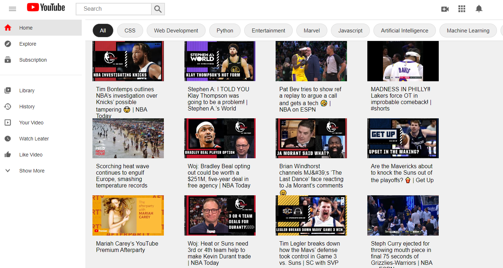Open the notifications bell
503x268 pixels.
pyautogui.click(x=479, y=9)
